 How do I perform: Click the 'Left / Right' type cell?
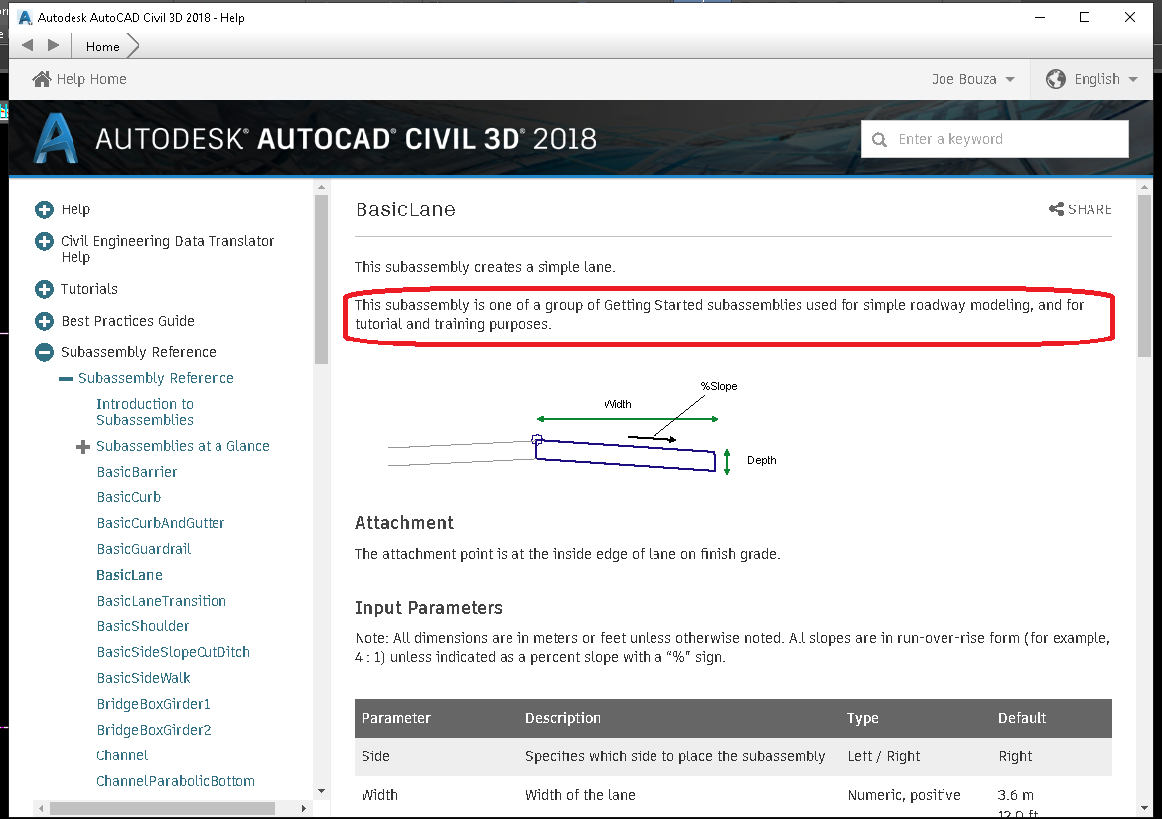click(883, 756)
